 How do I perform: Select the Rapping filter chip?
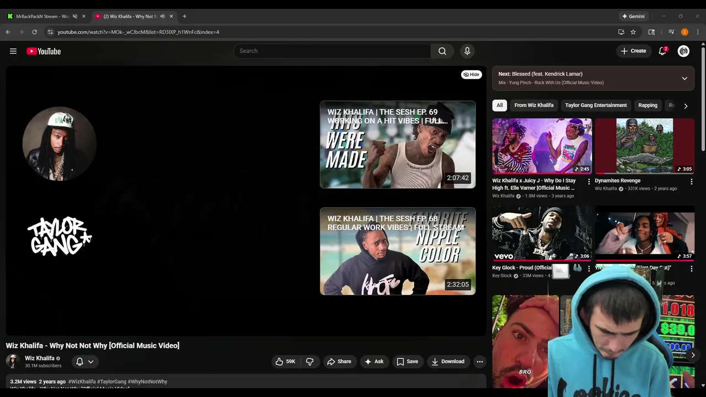(x=648, y=105)
